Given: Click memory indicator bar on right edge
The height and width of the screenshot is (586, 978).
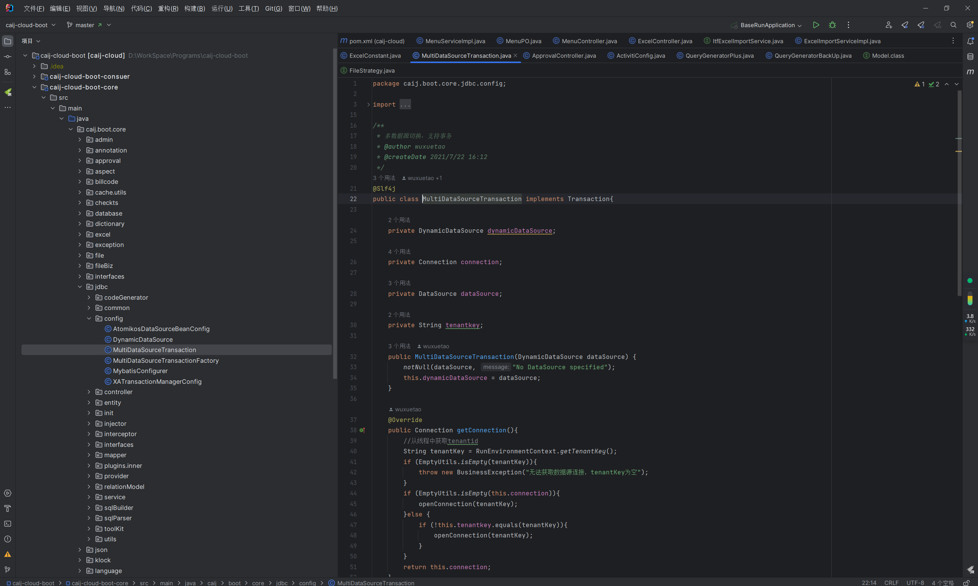Looking at the screenshot, I should 970,298.
